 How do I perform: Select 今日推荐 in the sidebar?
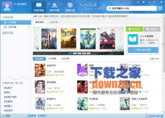16,22
